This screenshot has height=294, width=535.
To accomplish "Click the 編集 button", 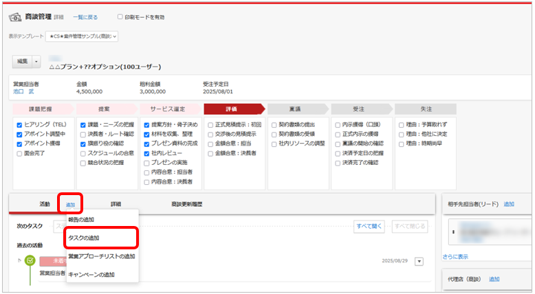I will coord(22,61).
